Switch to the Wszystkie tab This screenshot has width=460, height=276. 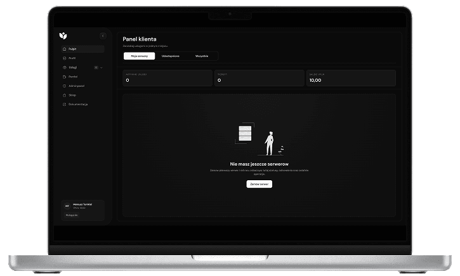[202, 56]
